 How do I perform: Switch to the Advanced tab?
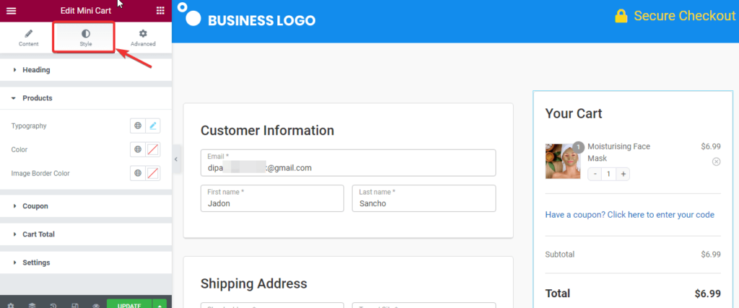pos(143,38)
